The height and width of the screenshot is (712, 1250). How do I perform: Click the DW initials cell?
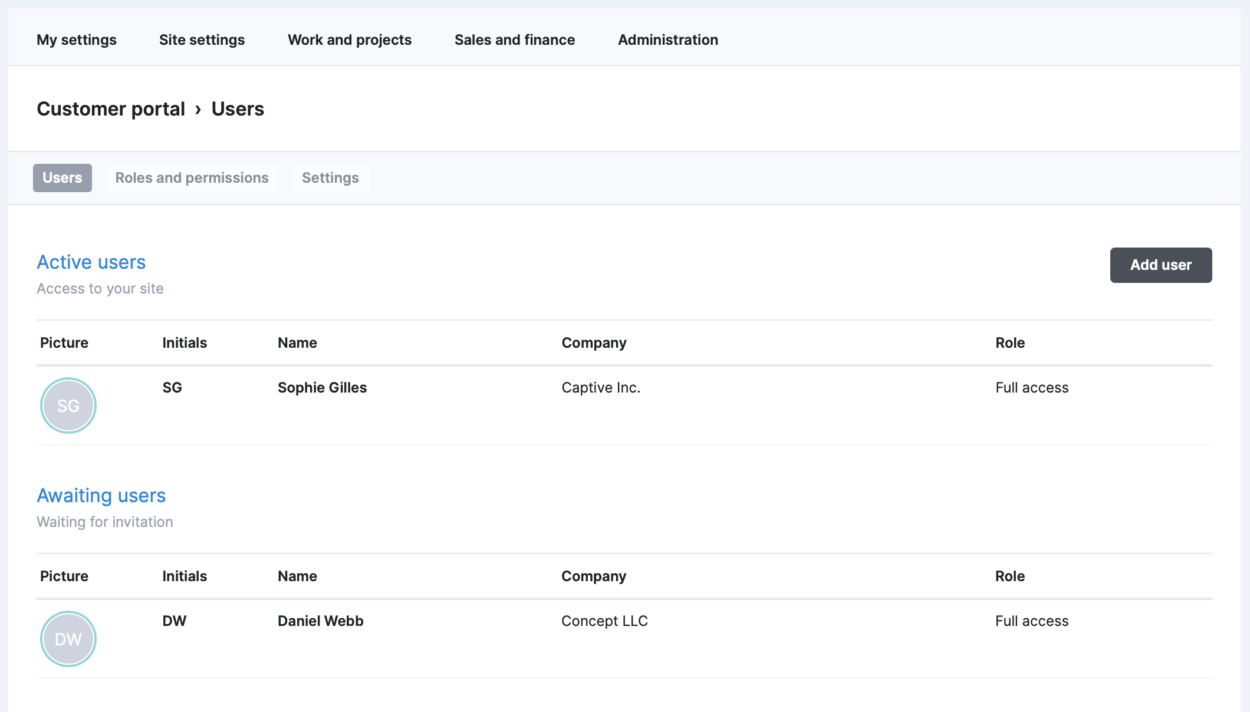[x=175, y=621]
